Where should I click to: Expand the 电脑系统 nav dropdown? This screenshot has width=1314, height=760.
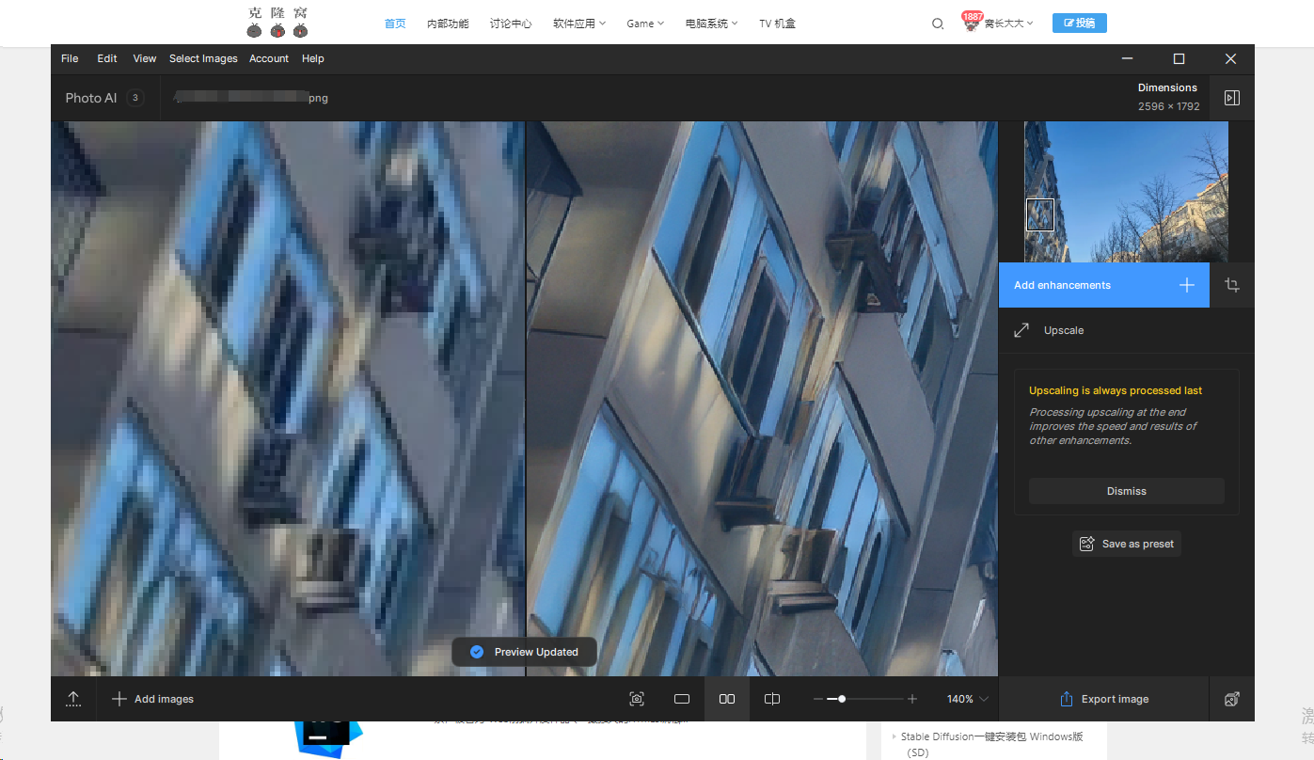[x=712, y=24]
